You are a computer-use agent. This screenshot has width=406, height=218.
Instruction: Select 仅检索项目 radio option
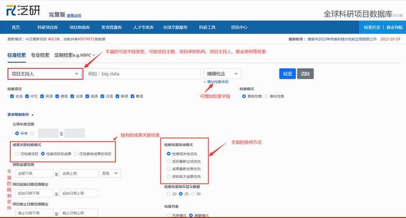coord(17,154)
